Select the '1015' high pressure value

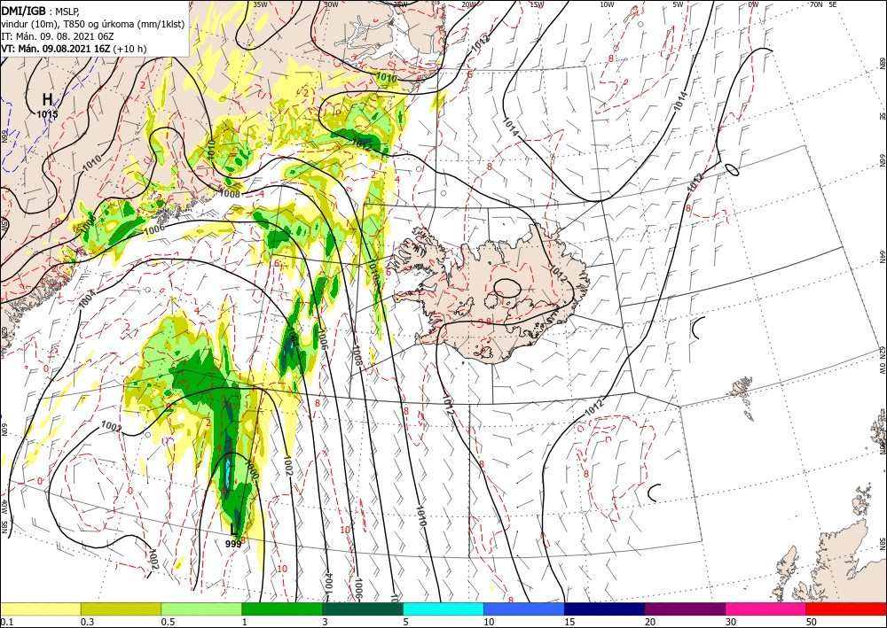point(47,114)
